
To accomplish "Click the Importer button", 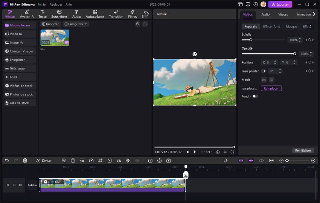I will point(50,24).
